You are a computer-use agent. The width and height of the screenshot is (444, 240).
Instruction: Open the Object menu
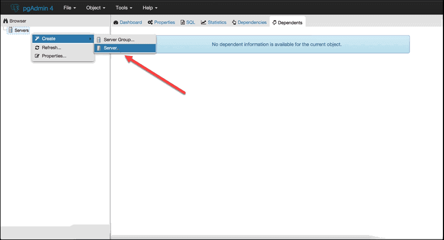tap(96, 8)
